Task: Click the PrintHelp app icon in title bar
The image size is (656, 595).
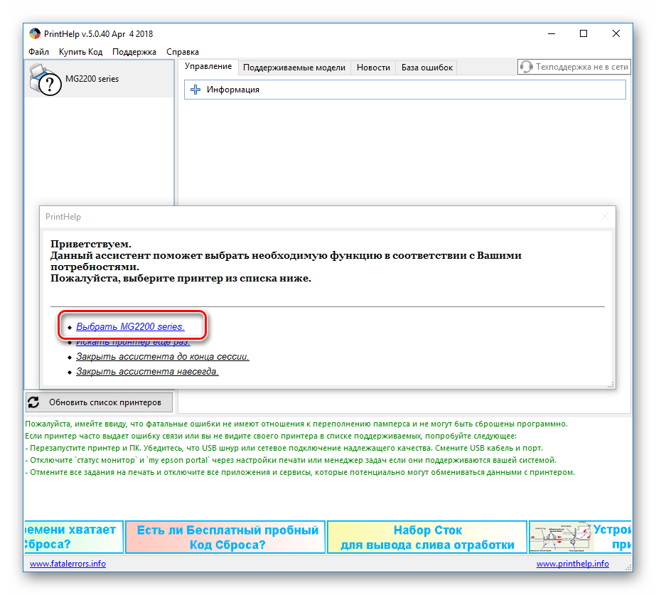Action: (x=35, y=34)
